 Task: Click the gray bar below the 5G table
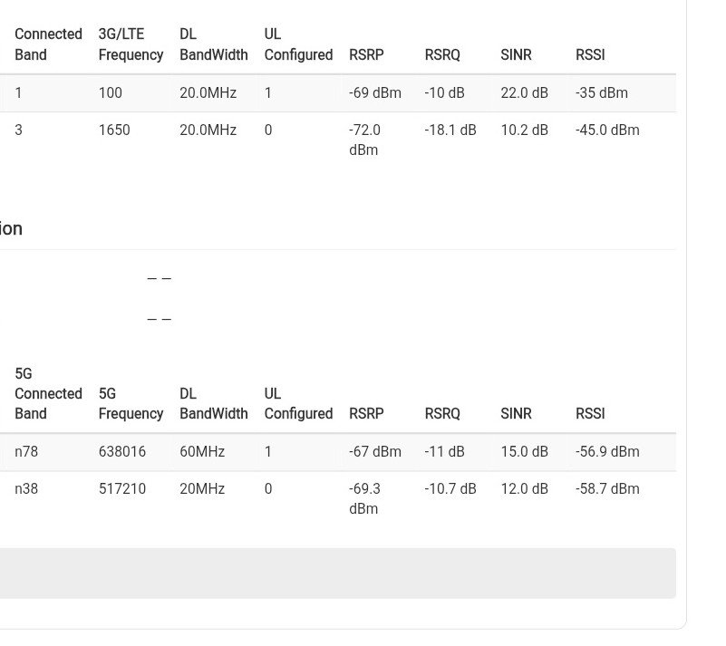click(337, 573)
